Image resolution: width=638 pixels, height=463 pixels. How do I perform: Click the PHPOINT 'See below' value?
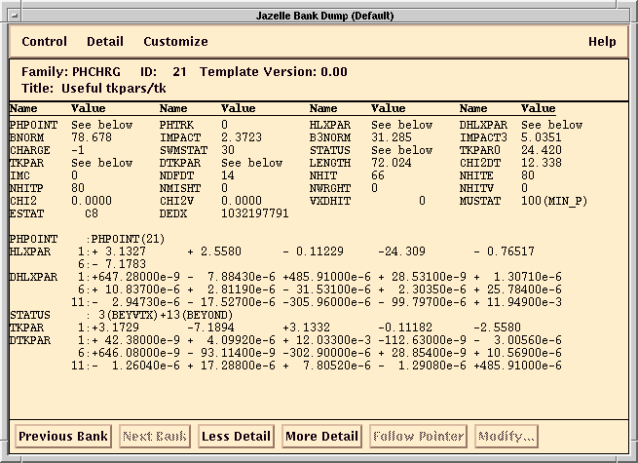[x=101, y=125]
